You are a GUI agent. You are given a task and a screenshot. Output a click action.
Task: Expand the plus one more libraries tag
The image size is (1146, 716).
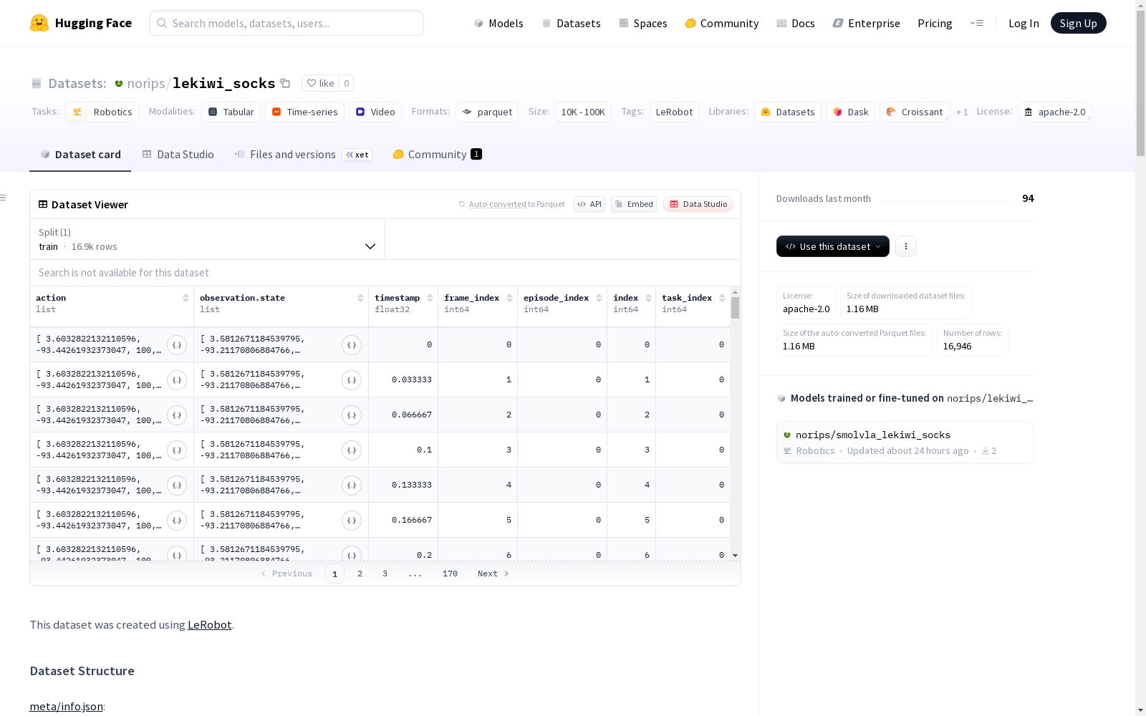[962, 112]
